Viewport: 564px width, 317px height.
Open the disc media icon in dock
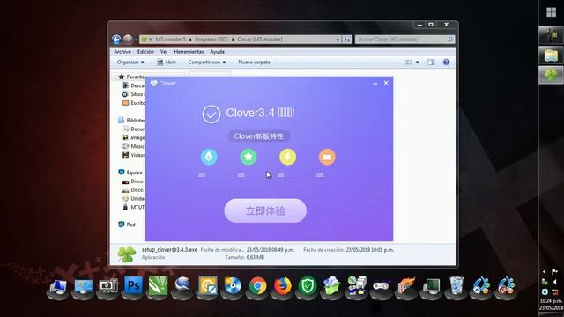[x=233, y=285]
